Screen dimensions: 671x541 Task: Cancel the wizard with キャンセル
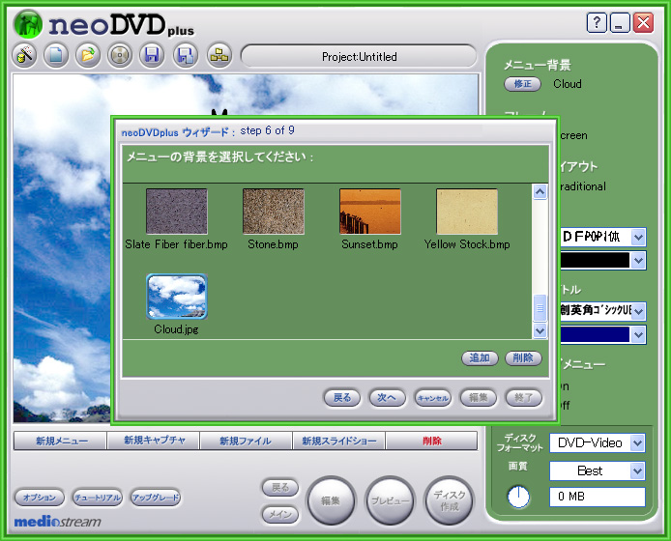[432, 398]
